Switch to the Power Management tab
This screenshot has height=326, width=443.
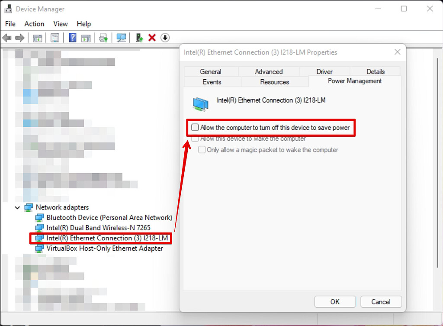(x=354, y=81)
